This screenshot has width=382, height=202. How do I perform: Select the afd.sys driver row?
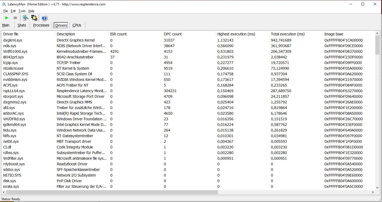(188, 108)
